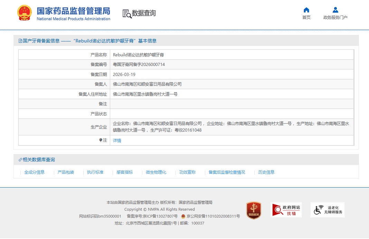Click the bulb icon next to 注

click(101, 140)
